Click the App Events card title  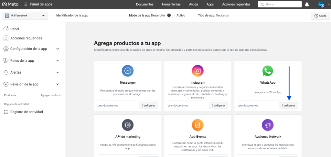198,137
